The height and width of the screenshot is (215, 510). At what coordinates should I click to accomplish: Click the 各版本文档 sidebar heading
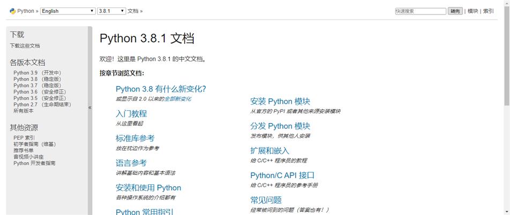tap(27, 63)
